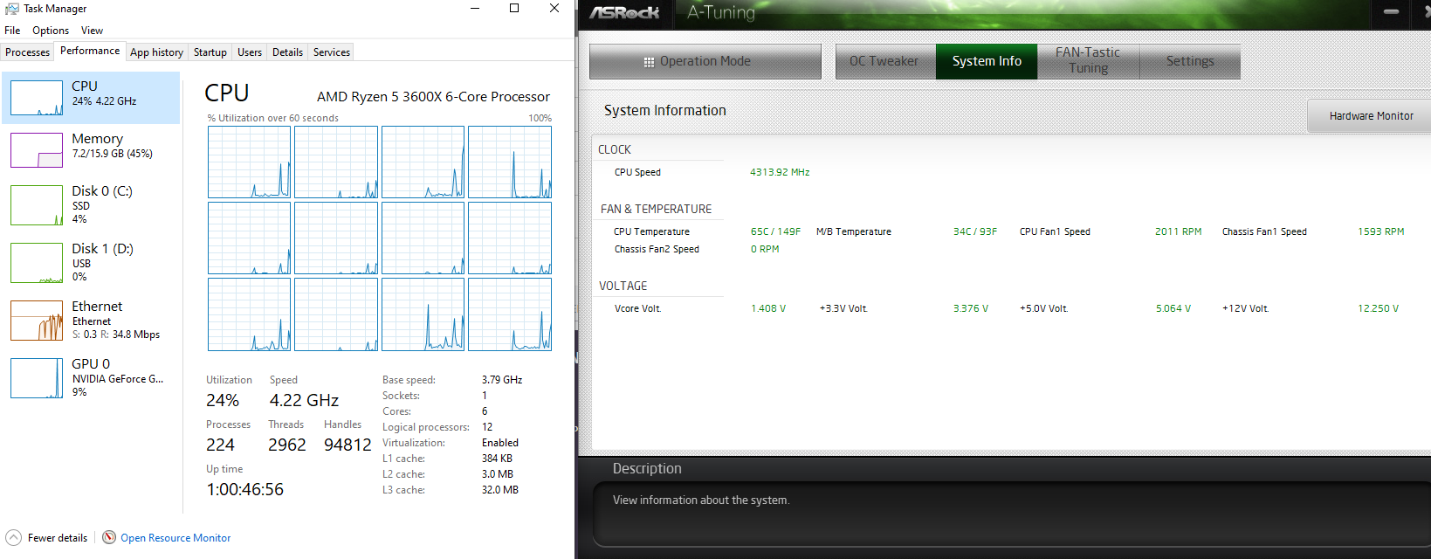Click the Up time 1:00:46:56 value
This screenshot has width=1431, height=559.
click(245, 489)
